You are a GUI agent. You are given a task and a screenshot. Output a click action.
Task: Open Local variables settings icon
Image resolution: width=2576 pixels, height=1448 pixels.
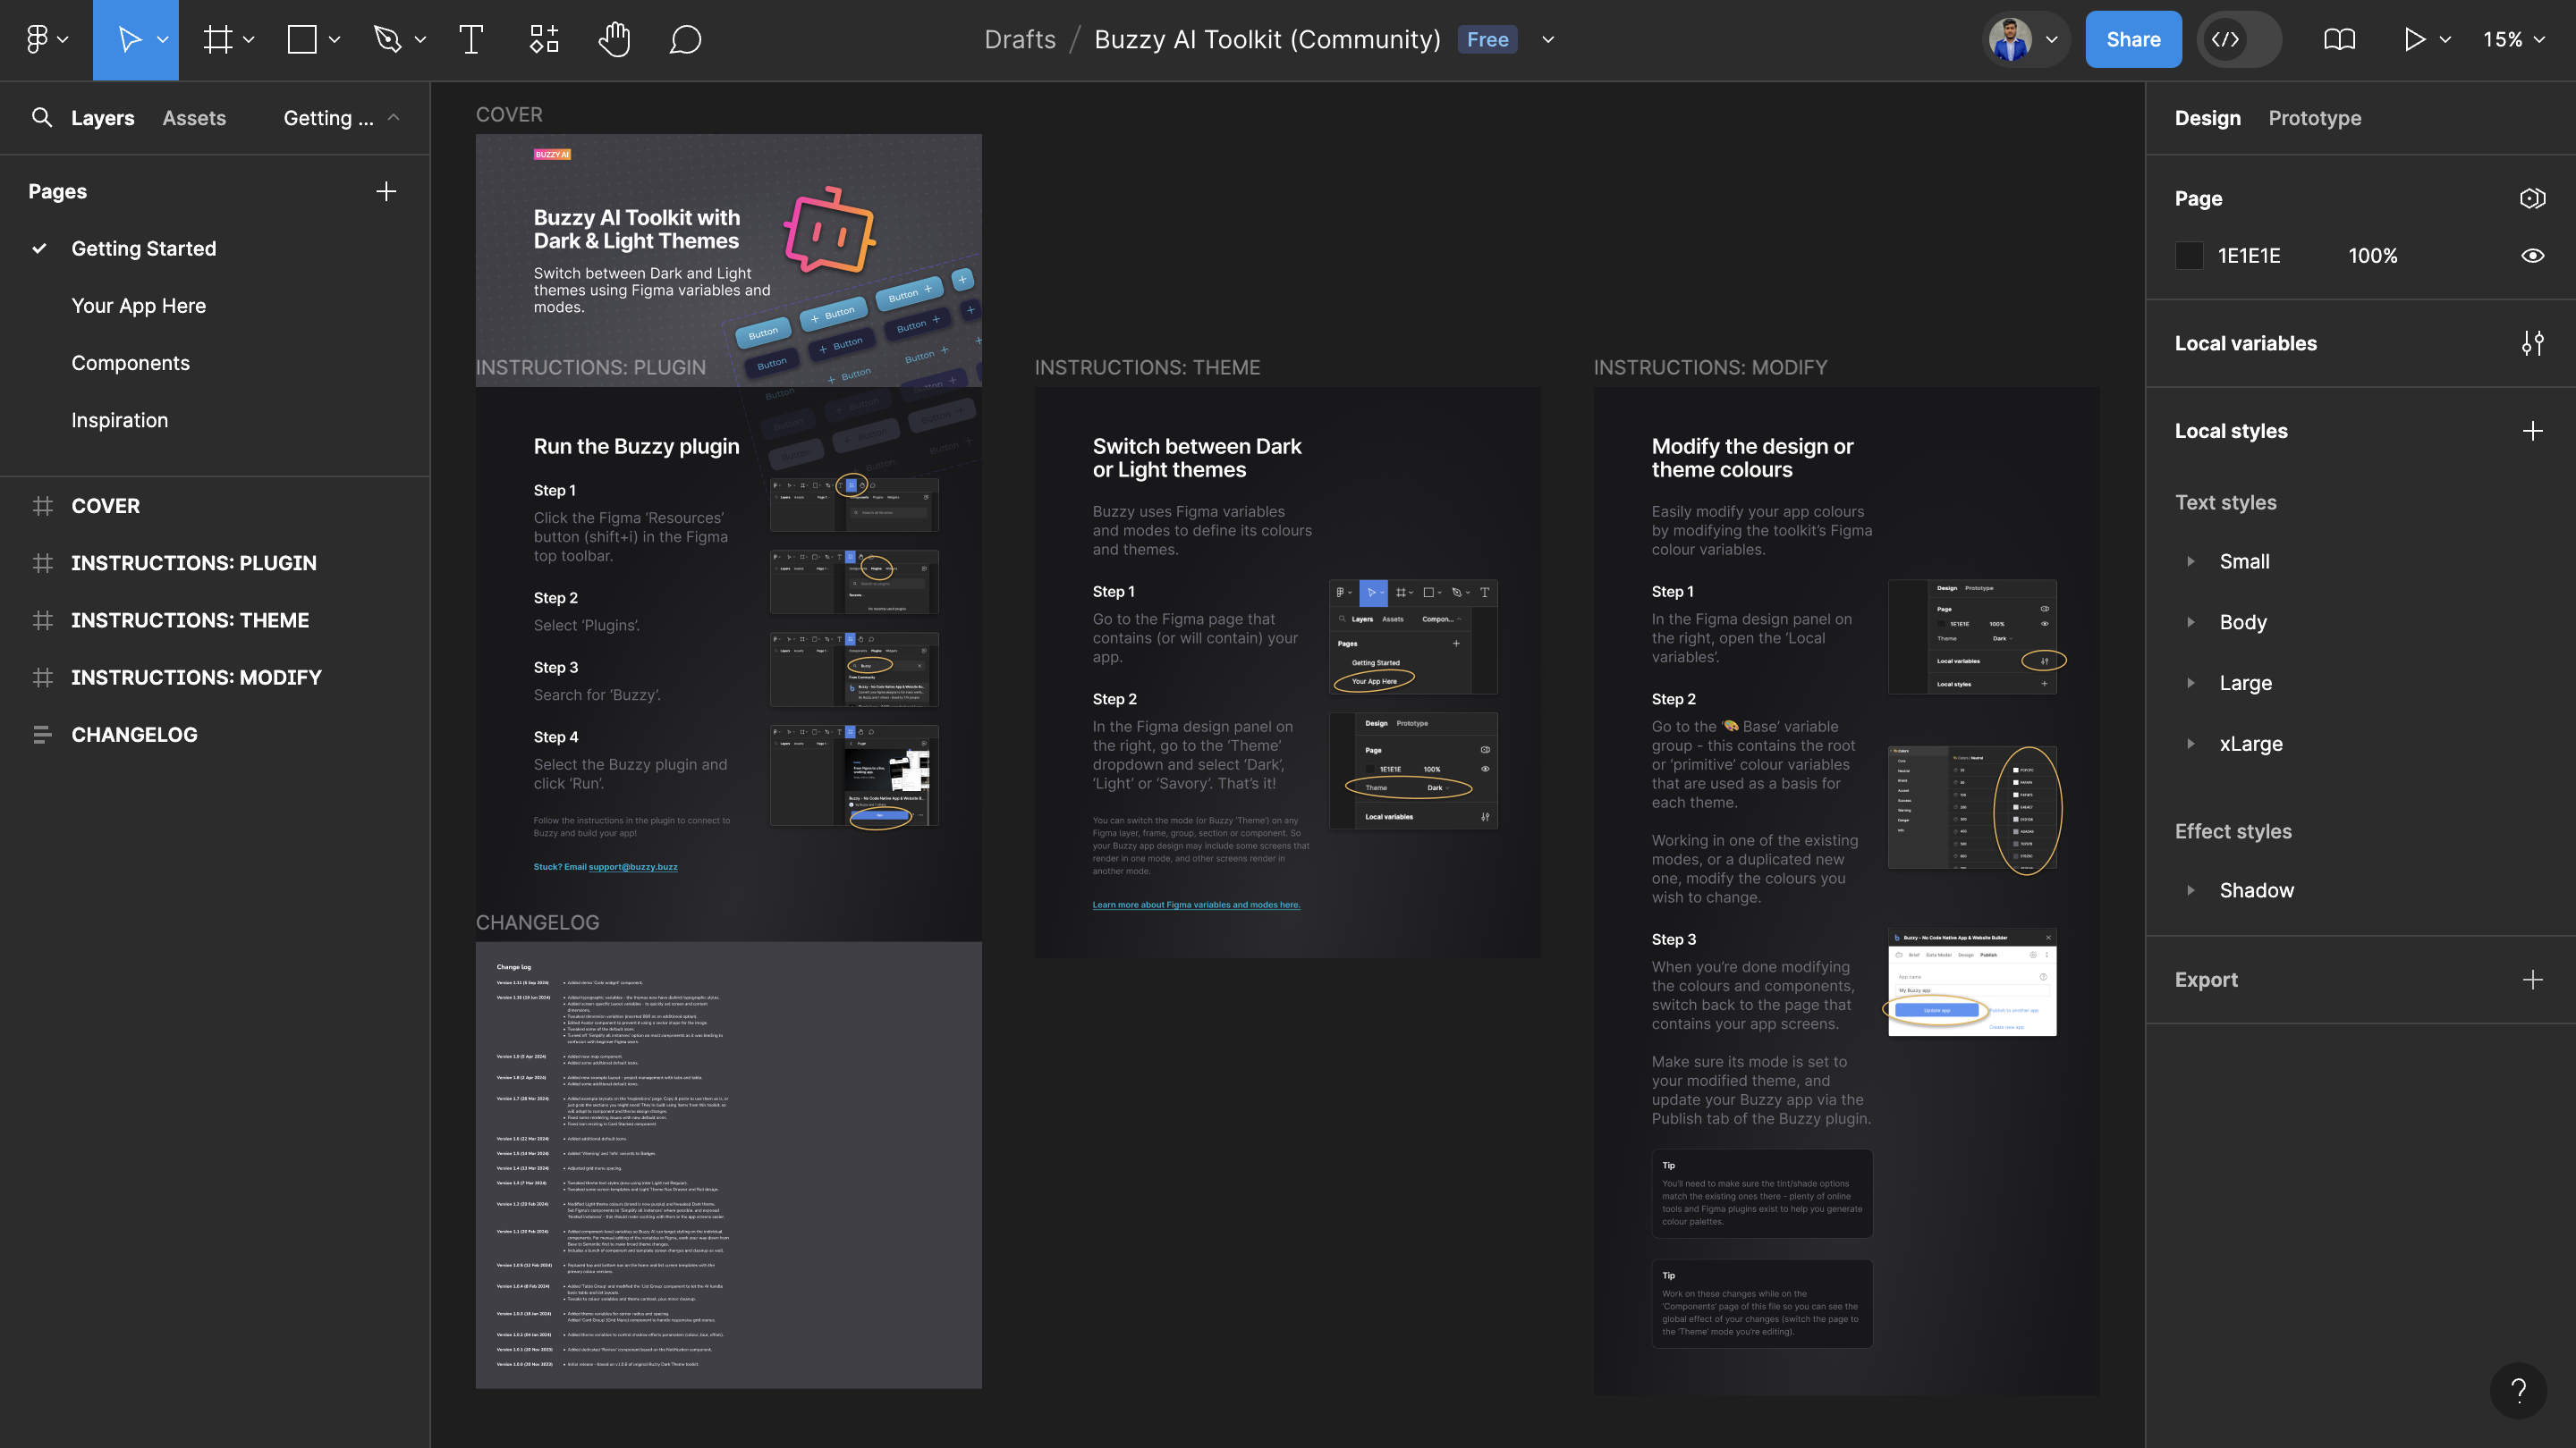click(x=2532, y=342)
